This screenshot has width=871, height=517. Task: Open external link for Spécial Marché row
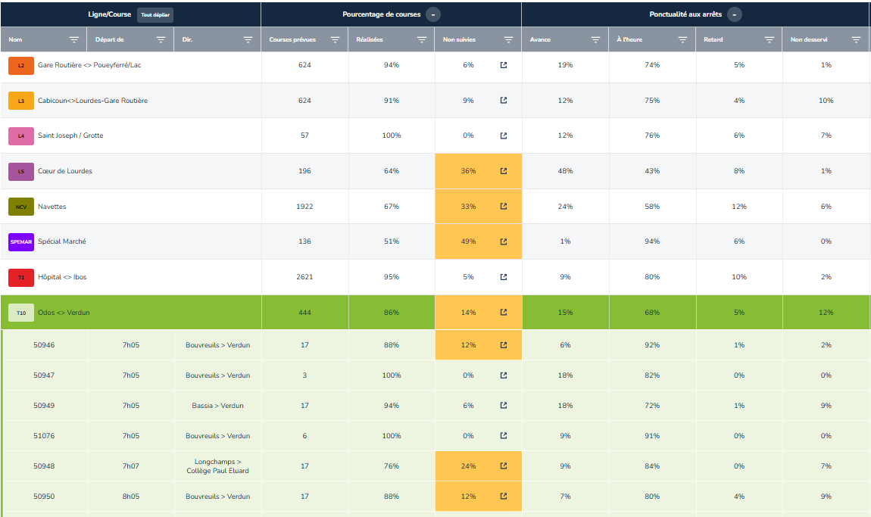[504, 241]
